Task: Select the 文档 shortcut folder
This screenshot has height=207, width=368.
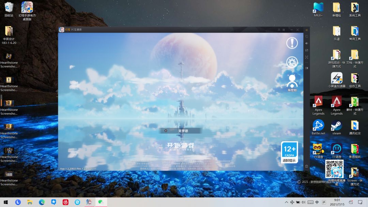Action: 355,59
